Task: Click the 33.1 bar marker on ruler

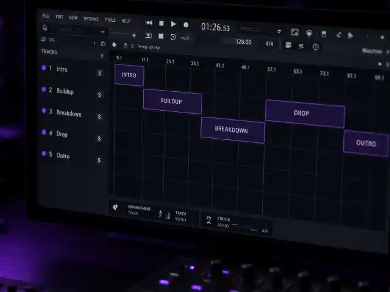Action: (195, 63)
